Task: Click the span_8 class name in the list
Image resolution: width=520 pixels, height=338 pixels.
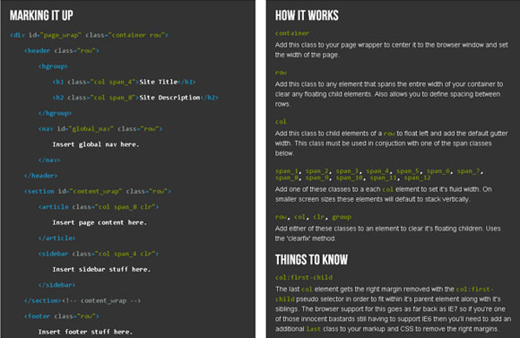Action: coord(287,178)
